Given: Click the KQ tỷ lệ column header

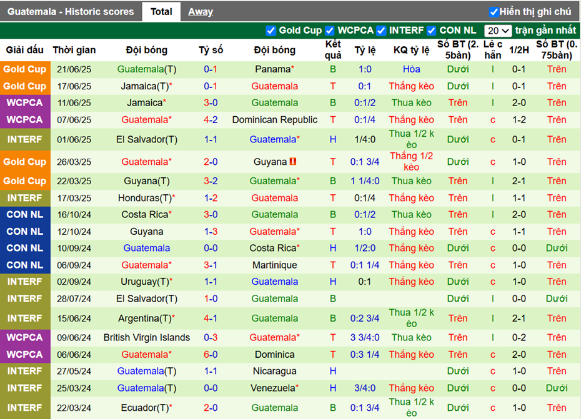Looking at the screenshot, I should [411, 50].
